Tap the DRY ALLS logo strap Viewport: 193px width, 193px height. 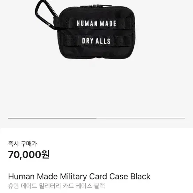point(96,41)
